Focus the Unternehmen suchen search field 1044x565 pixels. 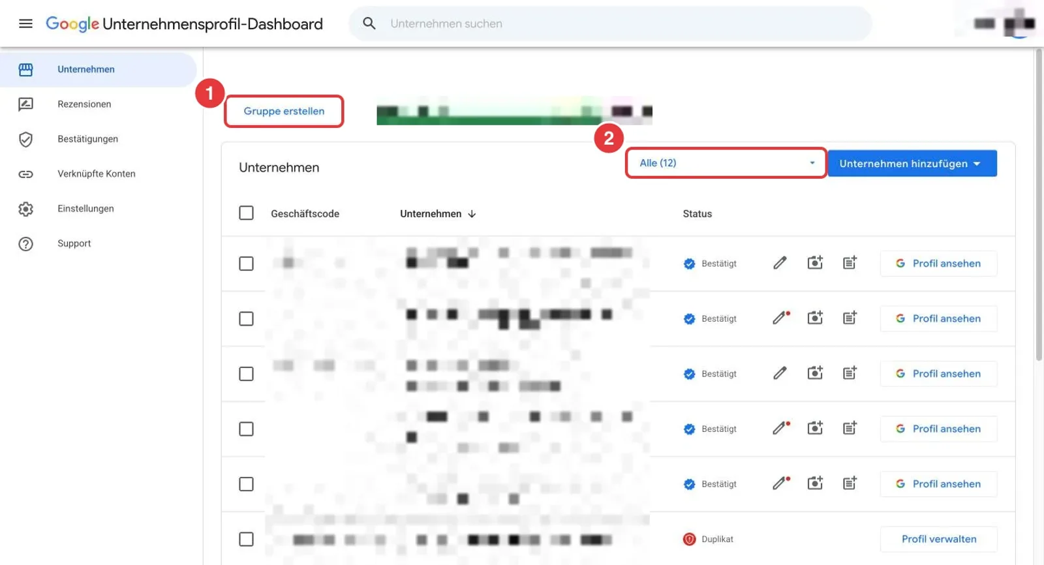[x=610, y=23]
